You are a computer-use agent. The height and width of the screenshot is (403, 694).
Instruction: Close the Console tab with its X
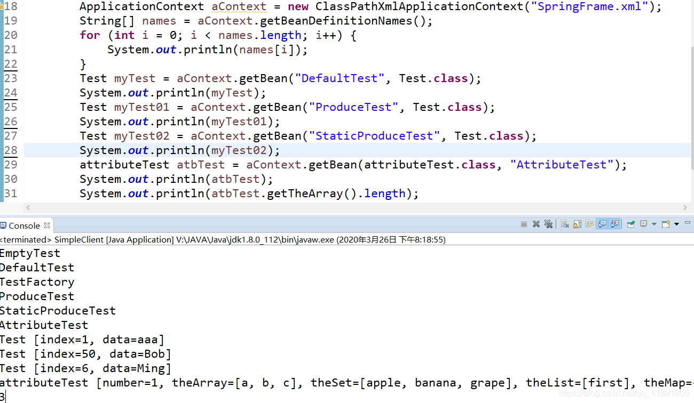point(47,225)
